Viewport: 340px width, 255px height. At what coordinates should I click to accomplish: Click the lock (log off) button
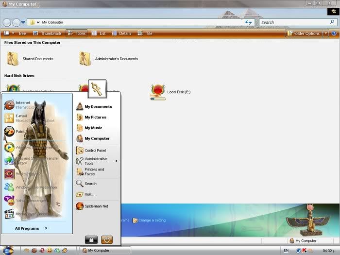pyautogui.click(x=91, y=240)
